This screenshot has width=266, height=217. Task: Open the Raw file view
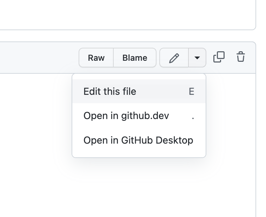96,58
